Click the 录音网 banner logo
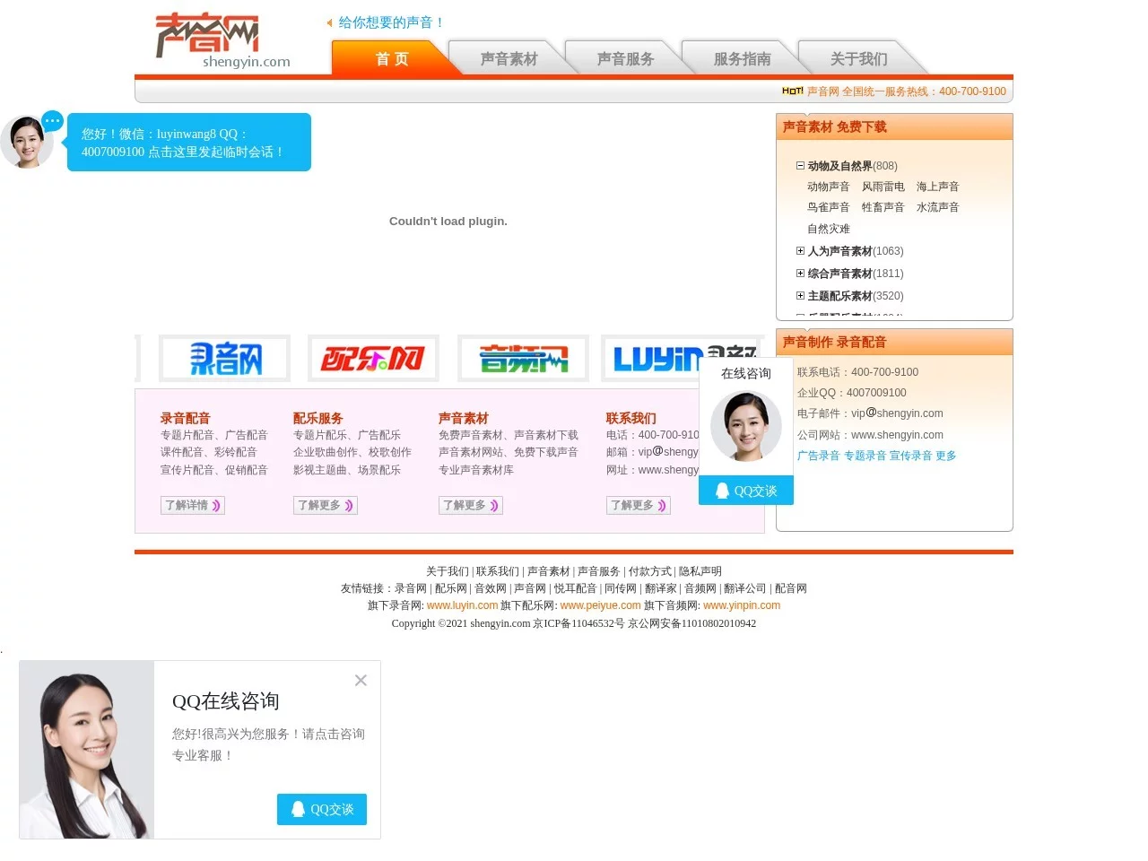Image resolution: width=1148 pixels, height=861 pixels. point(225,359)
